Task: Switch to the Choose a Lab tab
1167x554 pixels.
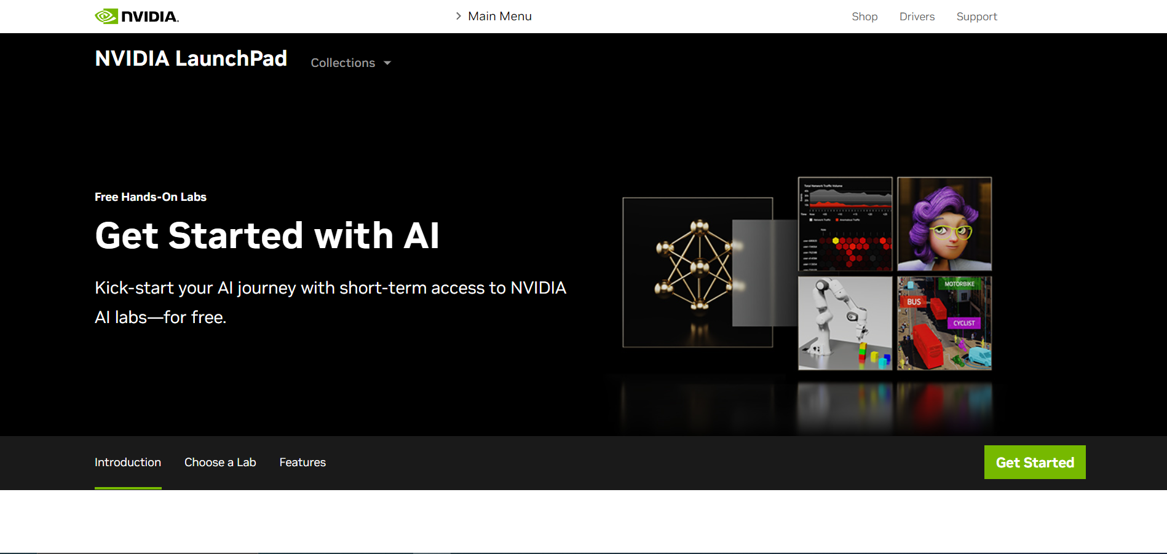Action: coord(220,462)
